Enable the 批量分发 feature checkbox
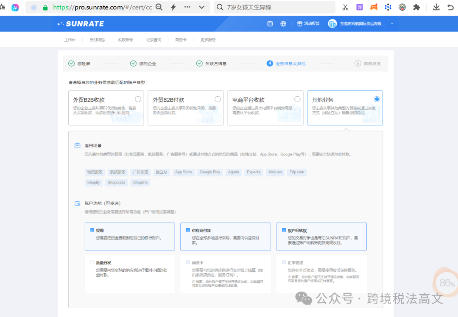This screenshot has width=458, height=317. point(91,262)
